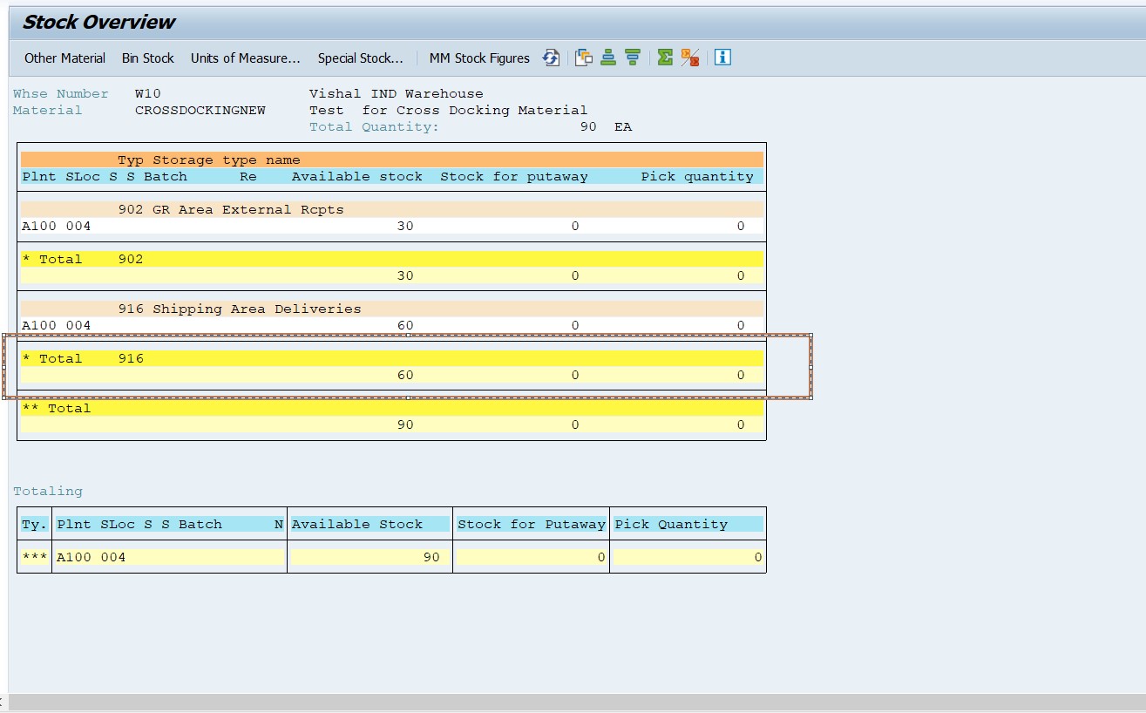Select material CROSSDOCKINGNEW
The image size is (1146, 713).
point(200,111)
